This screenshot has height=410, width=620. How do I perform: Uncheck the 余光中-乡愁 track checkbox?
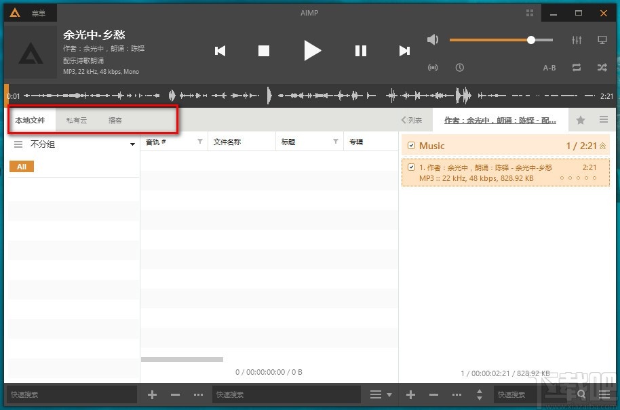click(x=410, y=167)
